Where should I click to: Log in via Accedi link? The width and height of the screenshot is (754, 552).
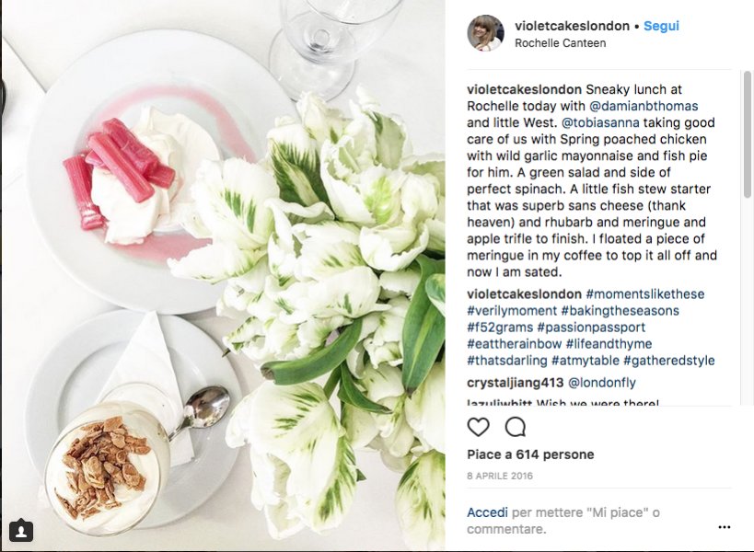coord(487,512)
